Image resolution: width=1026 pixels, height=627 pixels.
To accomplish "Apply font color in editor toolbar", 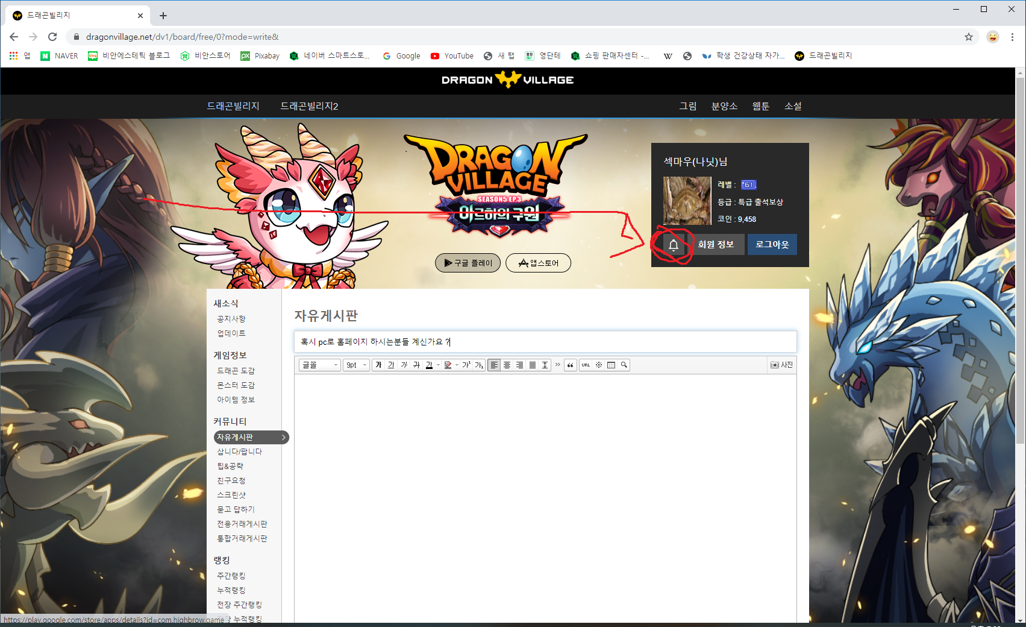I will click(429, 365).
